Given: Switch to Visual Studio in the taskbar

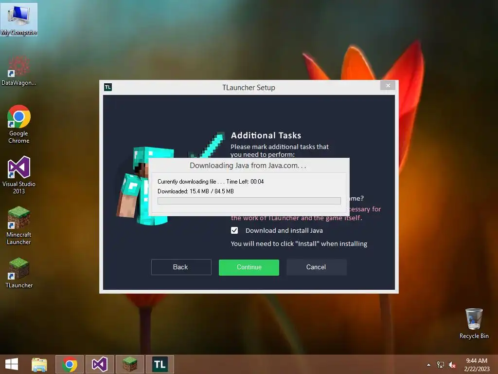Looking at the screenshot, I should 99,364.
